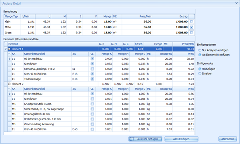Image resolution: width=240 pixels, height=144 pixels.
Task: Select 'Stahl B500A, D 6, Fix-Lagerlänge' row
Action: click(x=101, y=109)
